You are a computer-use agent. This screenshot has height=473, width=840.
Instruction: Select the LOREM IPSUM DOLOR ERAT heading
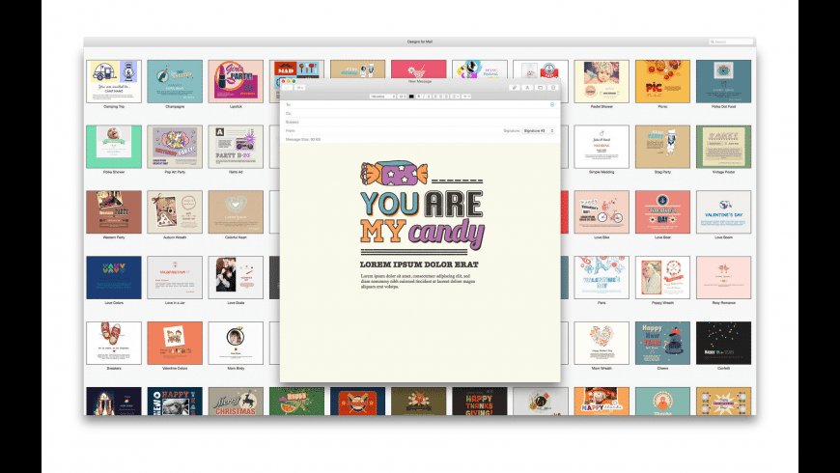419,264
